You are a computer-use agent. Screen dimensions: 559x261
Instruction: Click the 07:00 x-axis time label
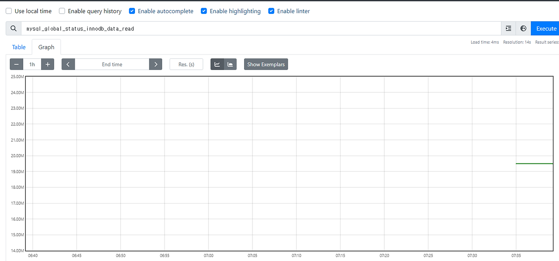(x=208, y=256)
